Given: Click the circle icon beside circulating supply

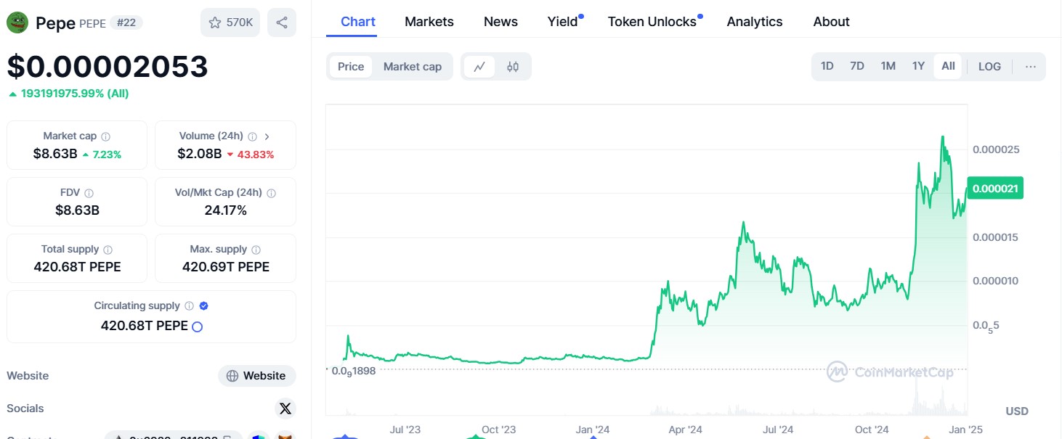Looking at the screenshot, I should tap(197, 327).
